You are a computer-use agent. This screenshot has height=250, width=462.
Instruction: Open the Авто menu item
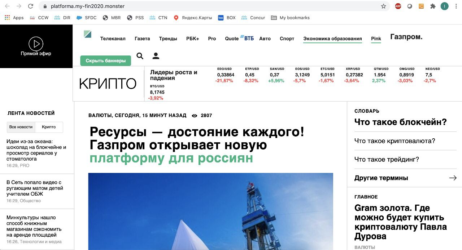click(265, 39)
